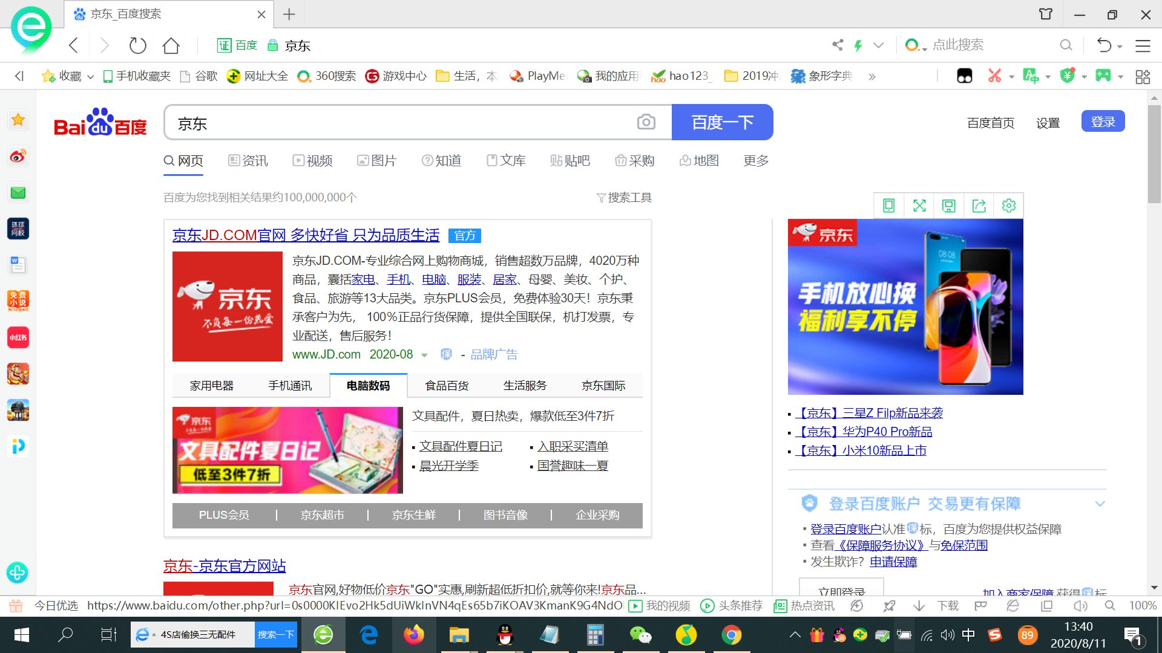Toggle fullscreen view on the JD ad panel
1162x653 pixels.
(x=919, y=206)
